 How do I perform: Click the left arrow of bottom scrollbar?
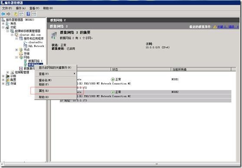point(2,164)
